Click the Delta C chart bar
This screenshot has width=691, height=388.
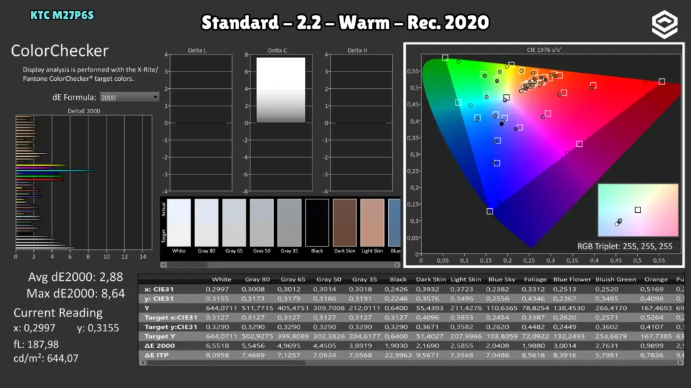[281, 90]
